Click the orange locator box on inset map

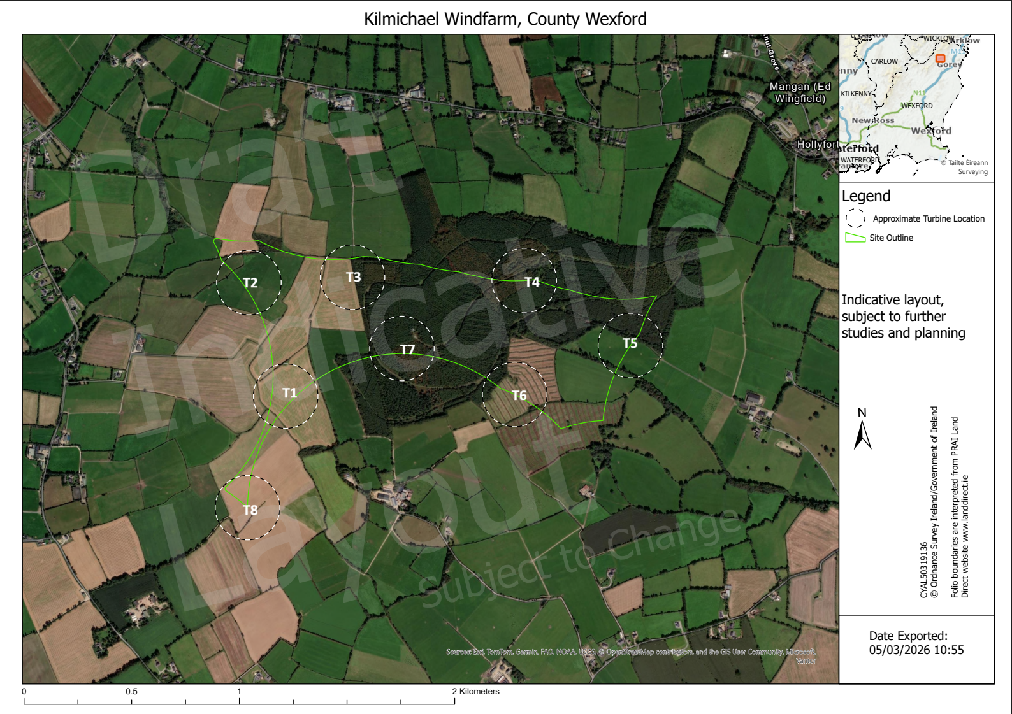point(940,59)
